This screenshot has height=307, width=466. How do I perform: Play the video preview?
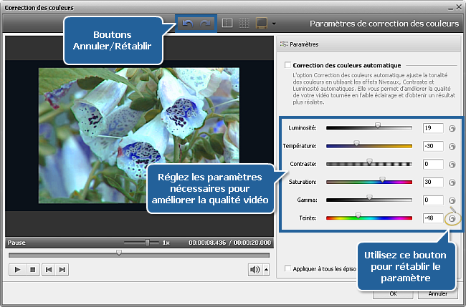coord(17,270)
